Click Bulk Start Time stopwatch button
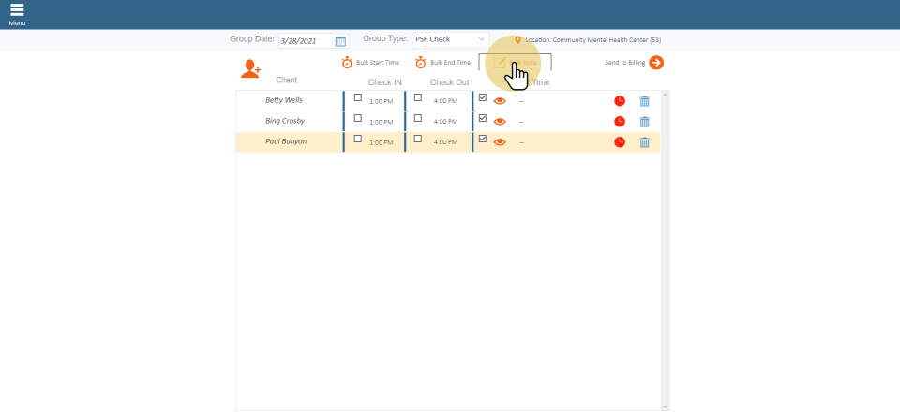900x414 pixels. (x=347, y=63)
